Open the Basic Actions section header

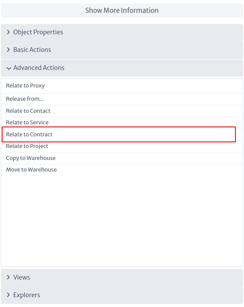[x=122, y=50]
